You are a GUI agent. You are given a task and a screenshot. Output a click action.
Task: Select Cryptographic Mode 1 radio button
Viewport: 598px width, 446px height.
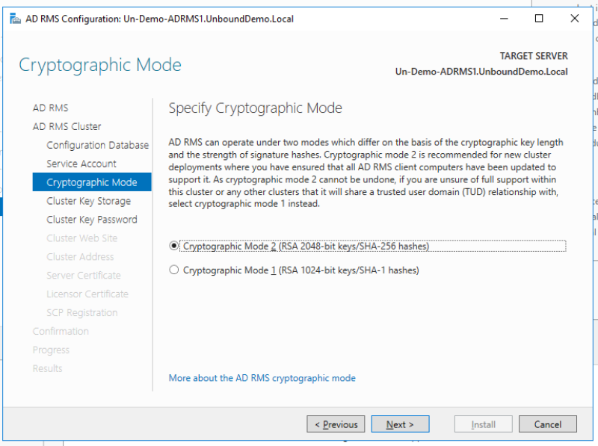173,270
